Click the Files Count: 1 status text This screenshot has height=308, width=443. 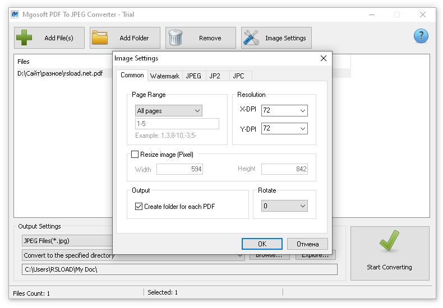(31, 293)
